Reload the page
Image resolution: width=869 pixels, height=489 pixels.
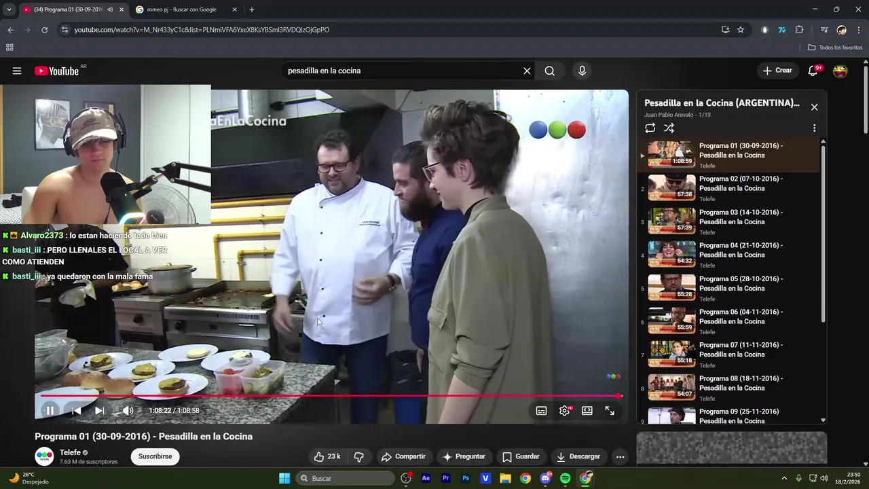click(45, 30)
